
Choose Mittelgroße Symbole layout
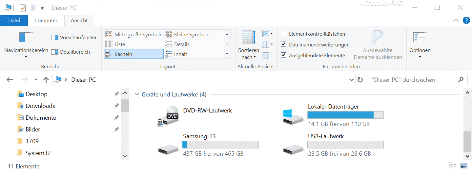pyautogui.click(x=133, y=34)
